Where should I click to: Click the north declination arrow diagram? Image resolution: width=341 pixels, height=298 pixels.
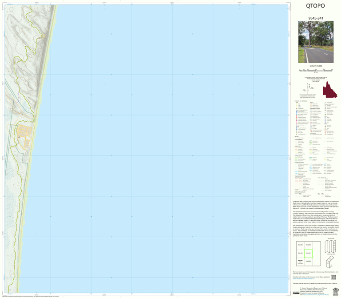click(309, 88)
